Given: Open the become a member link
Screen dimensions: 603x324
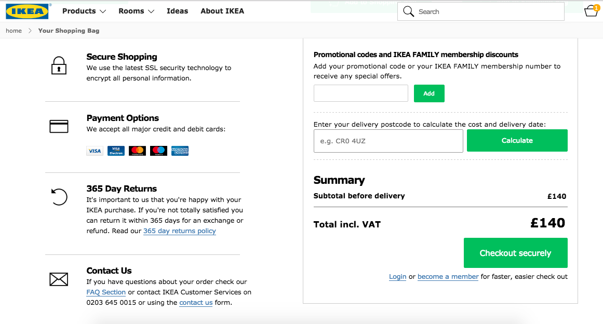Looking at the screenshot, I should click(448, 277).
